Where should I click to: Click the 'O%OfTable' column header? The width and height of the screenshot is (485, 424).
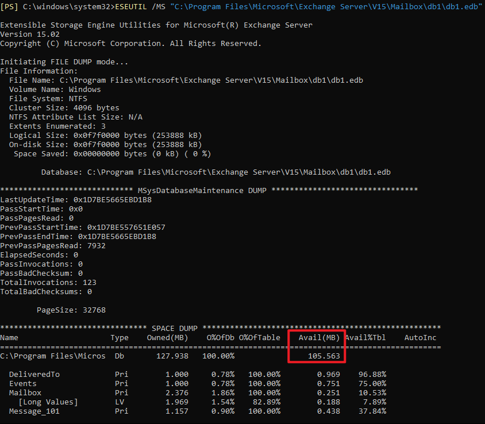click(x=260, y=338)
